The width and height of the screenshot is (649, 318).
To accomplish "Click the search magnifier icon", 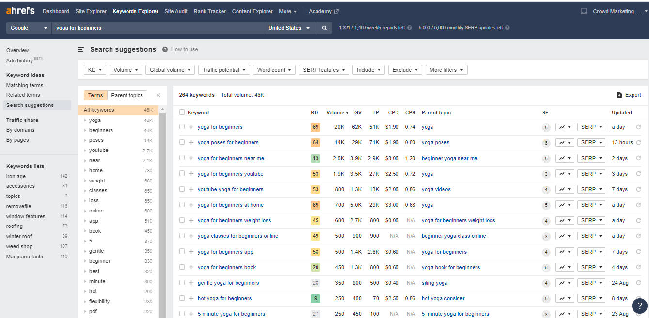I will [324, 28].
